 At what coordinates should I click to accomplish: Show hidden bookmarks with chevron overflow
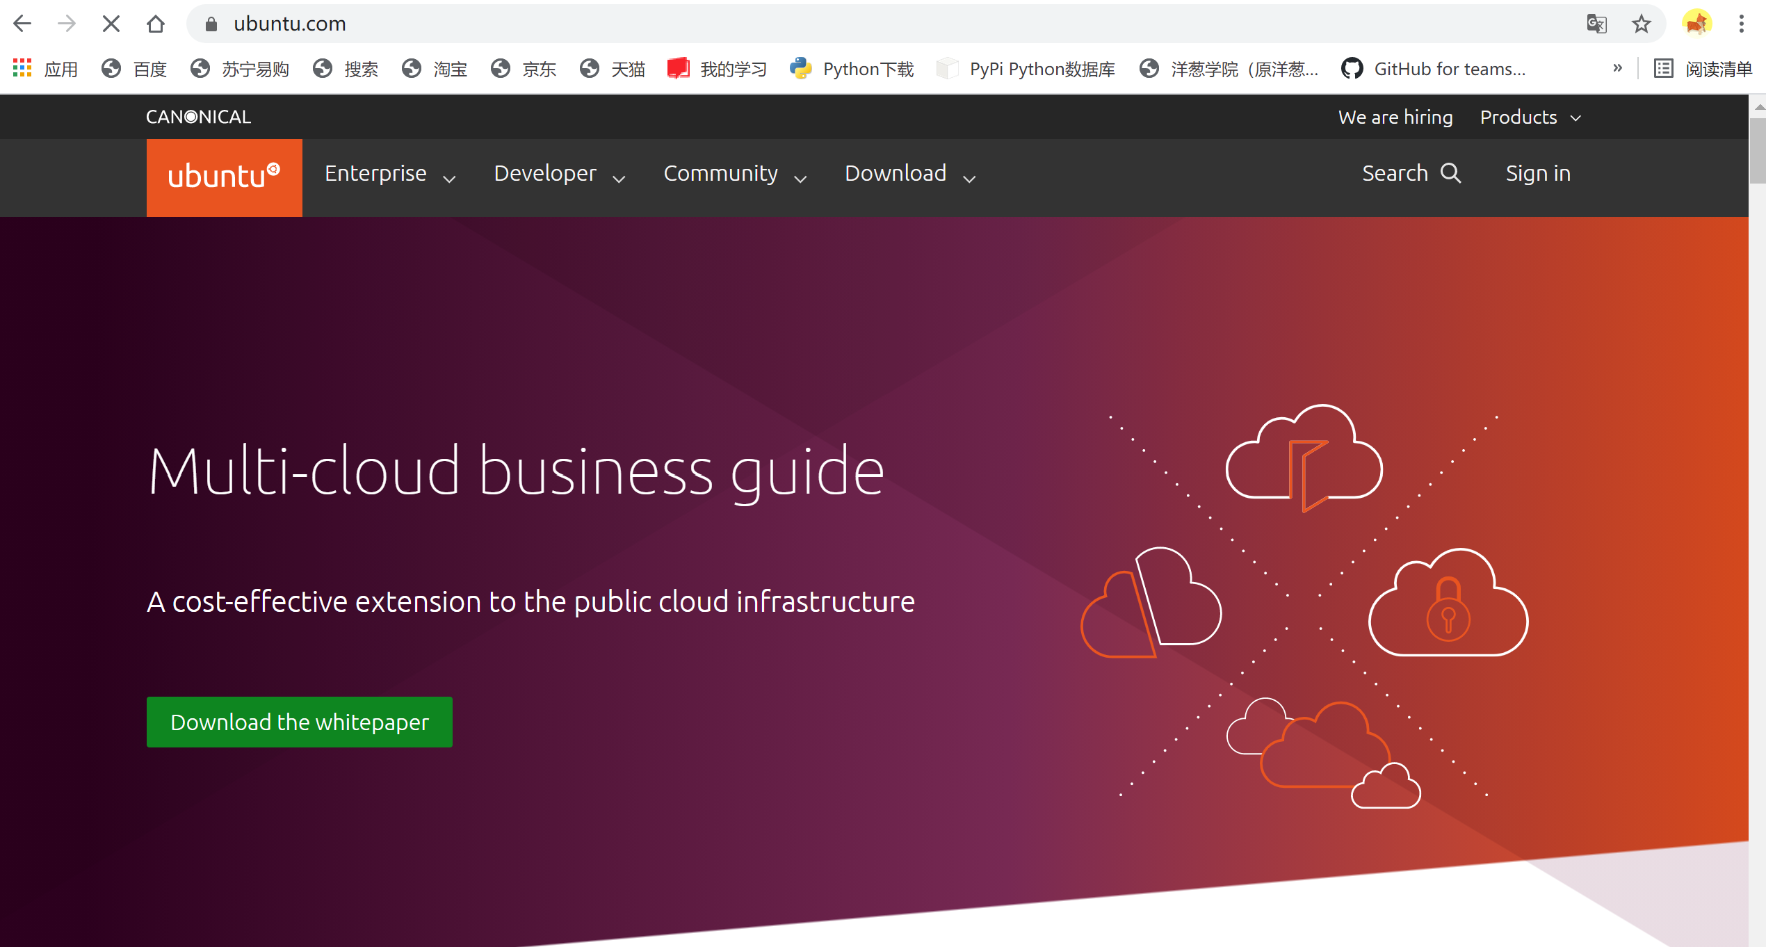coord(1617,68)
